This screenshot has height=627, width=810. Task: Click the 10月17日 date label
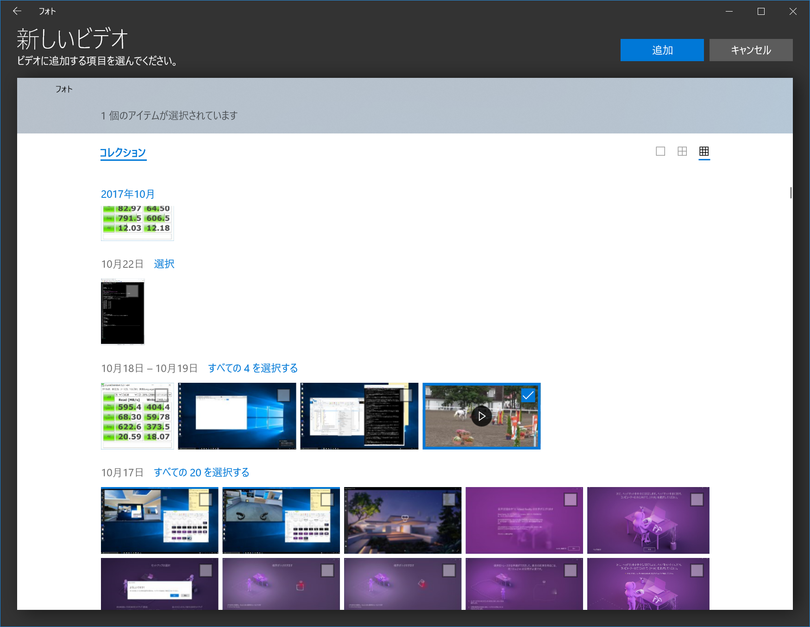click(122, 473)
